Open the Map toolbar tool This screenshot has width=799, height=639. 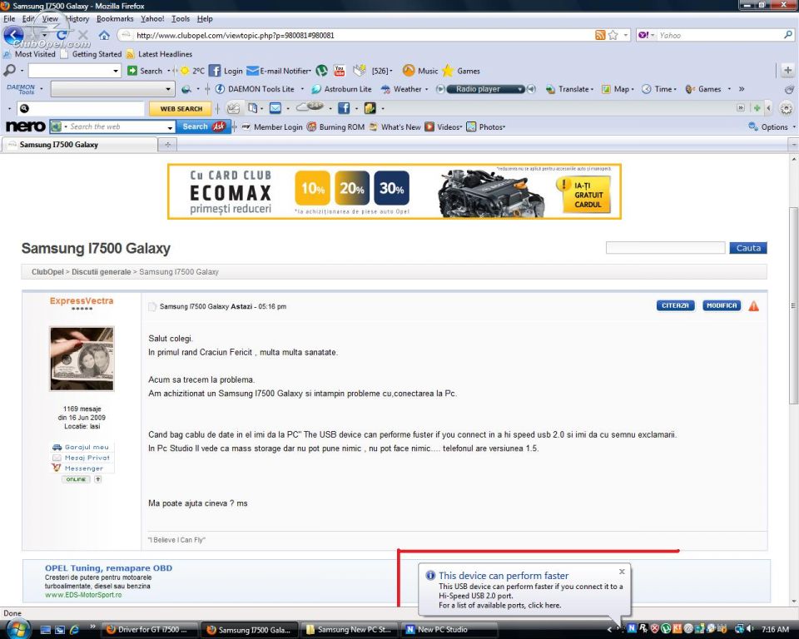[x=618, y=89]
